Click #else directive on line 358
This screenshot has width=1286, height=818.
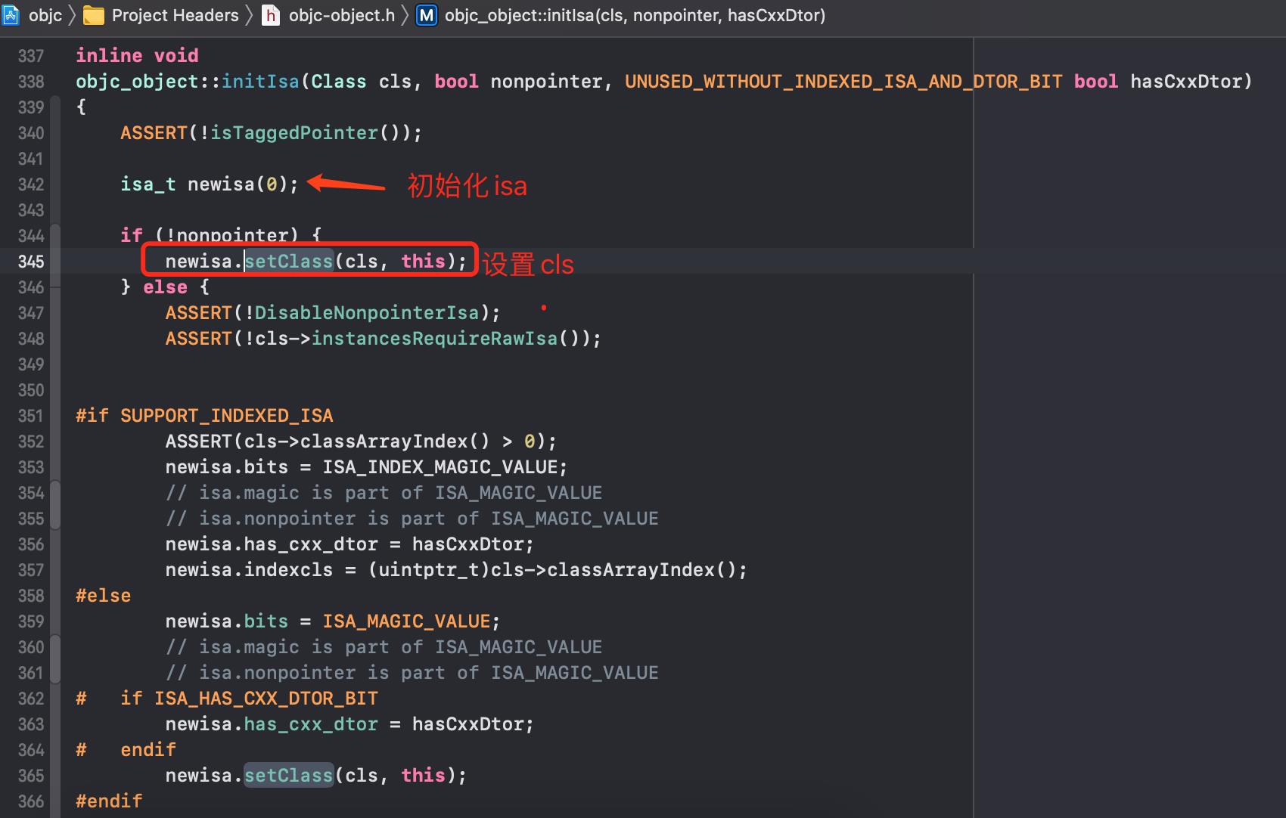[104, 596]
